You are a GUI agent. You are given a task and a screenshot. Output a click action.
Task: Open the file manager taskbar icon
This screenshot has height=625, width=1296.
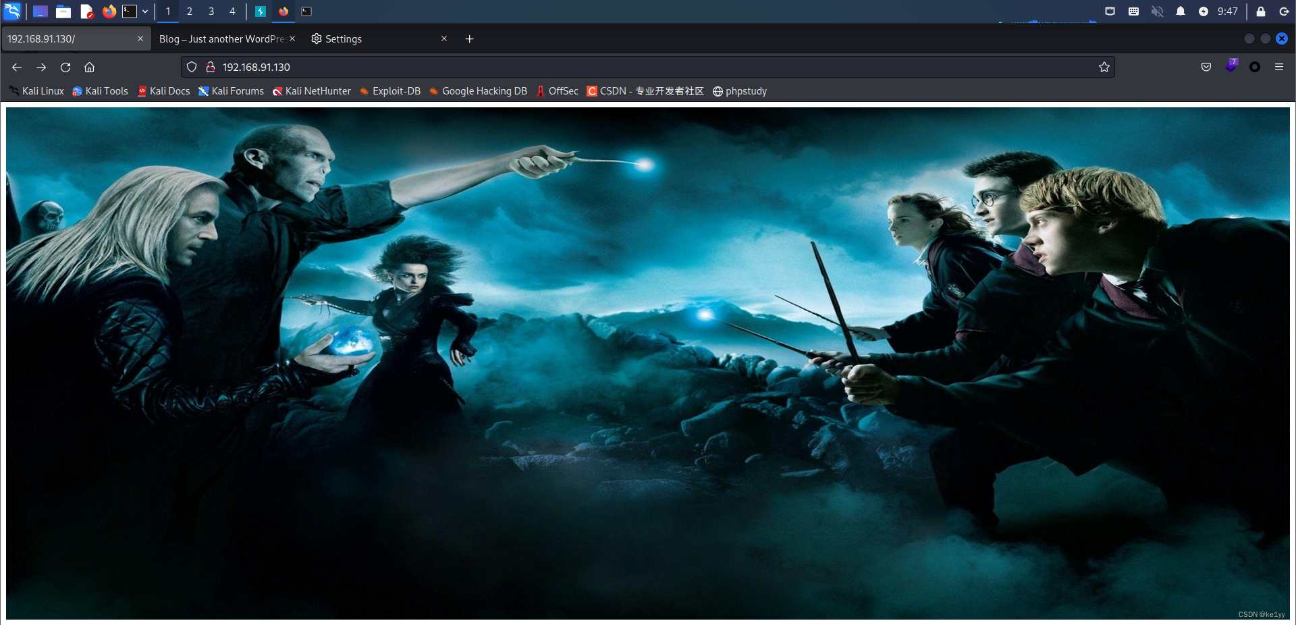(63, 11)
